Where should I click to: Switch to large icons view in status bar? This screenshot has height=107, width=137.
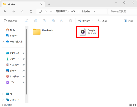pyautogui.click(x=135, y=105)
